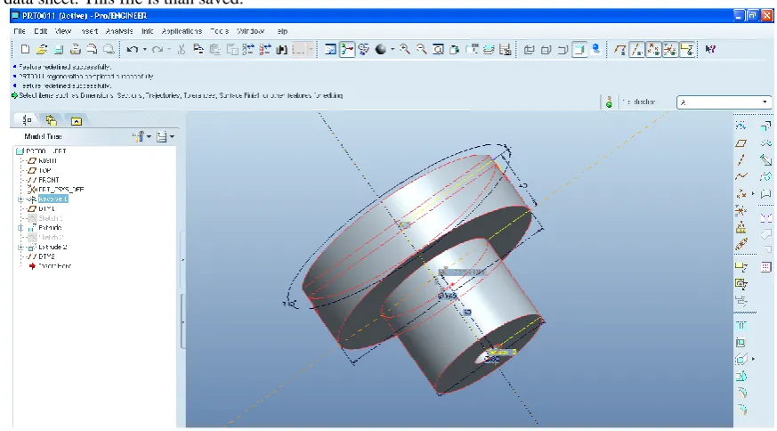Save the current model with disk icon
This screenshot has width=777, height=431.
point(59,49)
